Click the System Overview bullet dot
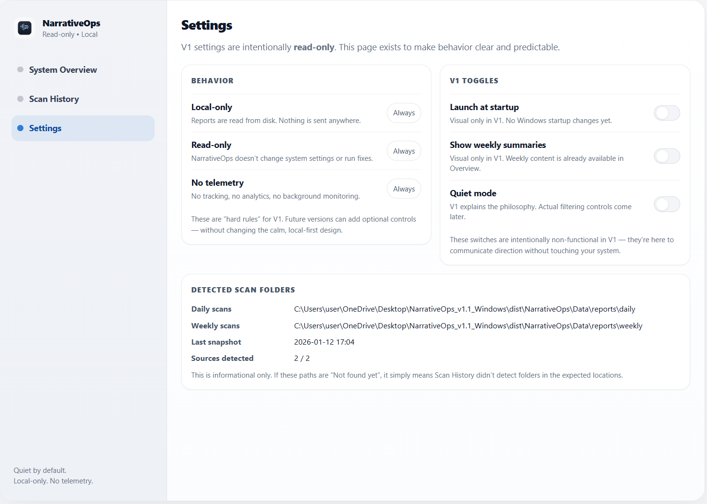The height and width of the screenshot is (504, 707). 20,69
